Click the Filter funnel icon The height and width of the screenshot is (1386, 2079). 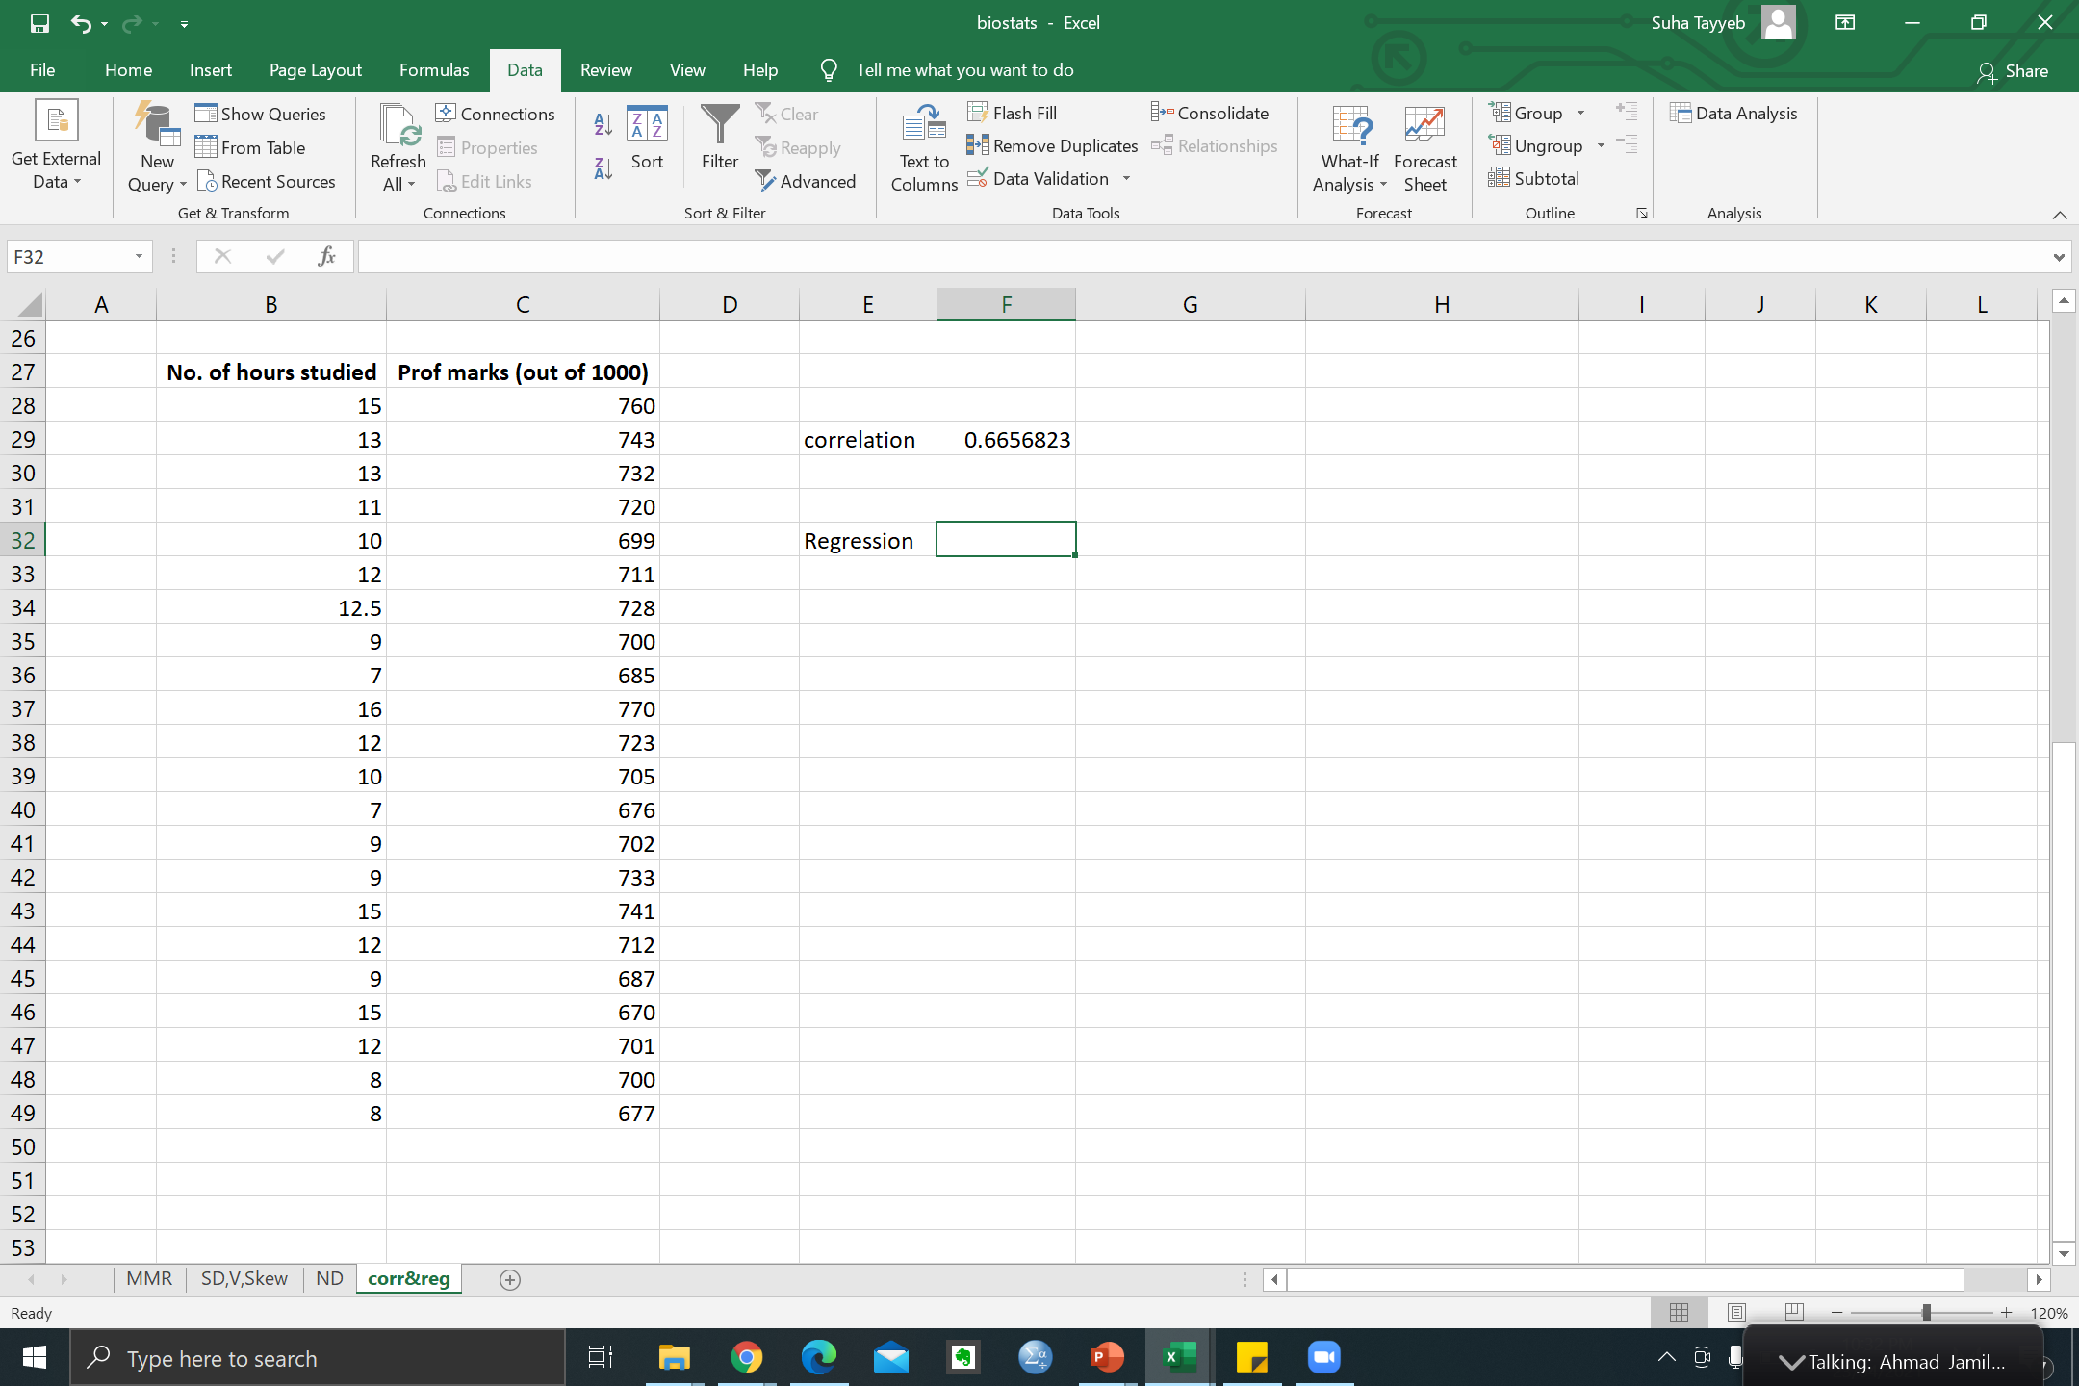coord(719,138)
